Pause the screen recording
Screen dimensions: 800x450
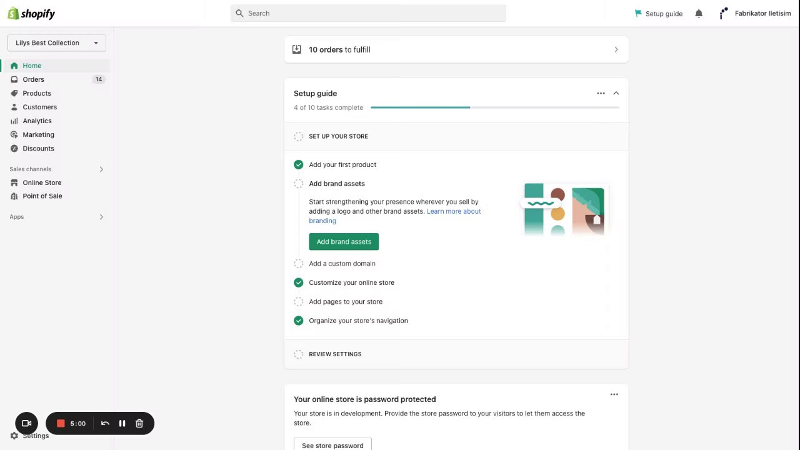122,423
